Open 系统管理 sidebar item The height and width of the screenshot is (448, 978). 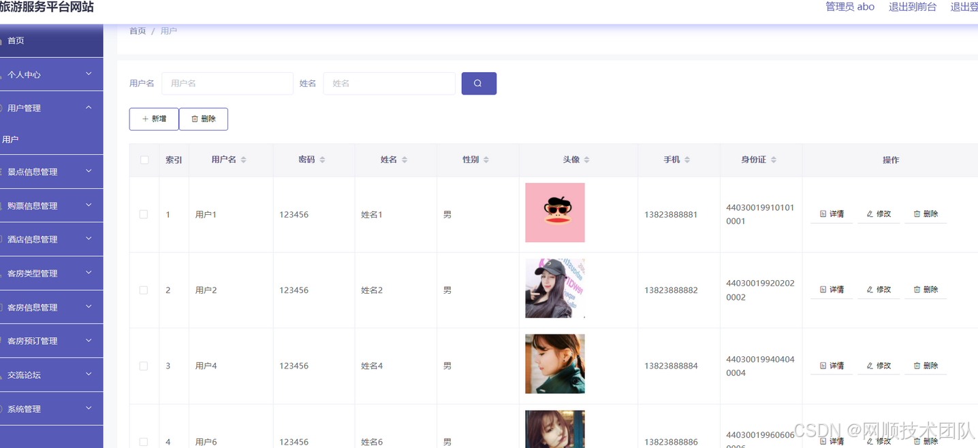51,409
